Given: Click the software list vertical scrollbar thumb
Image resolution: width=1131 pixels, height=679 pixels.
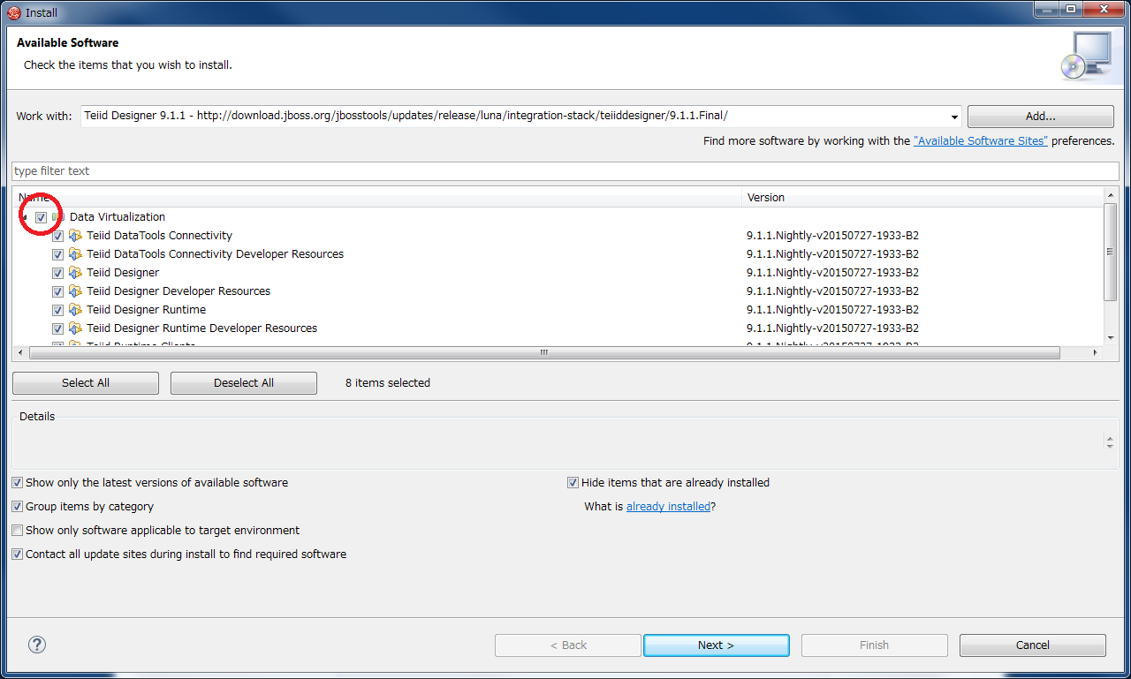Looking at the screenshot, I should click(x=1111, y=252).
